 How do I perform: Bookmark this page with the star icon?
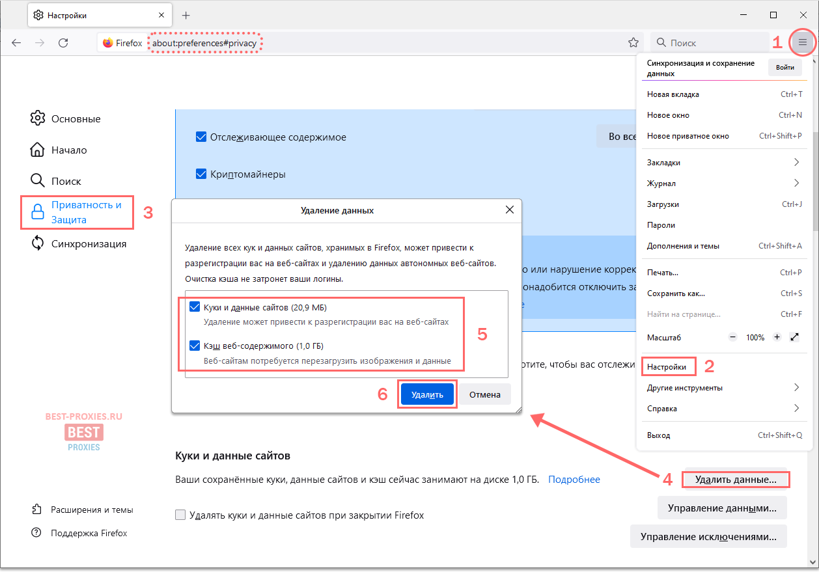click(633, 43)
